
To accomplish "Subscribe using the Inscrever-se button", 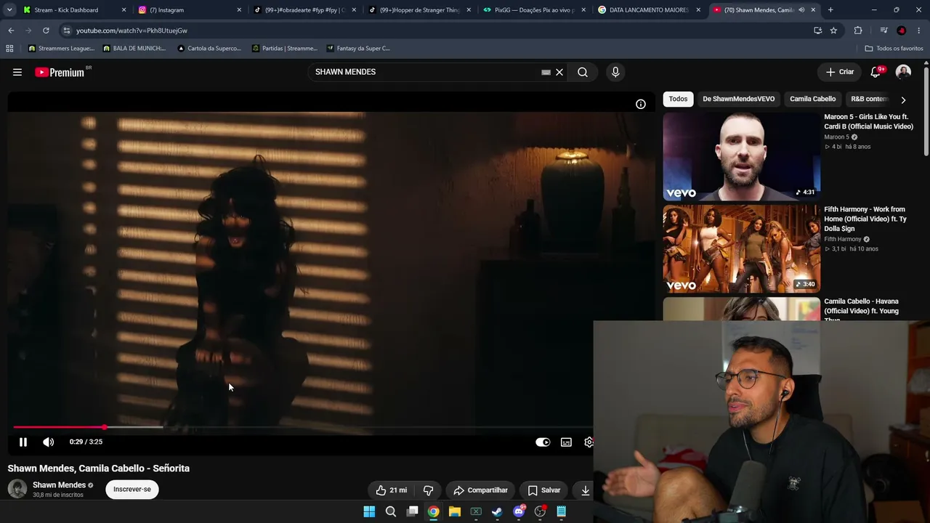I will point(132,490).
